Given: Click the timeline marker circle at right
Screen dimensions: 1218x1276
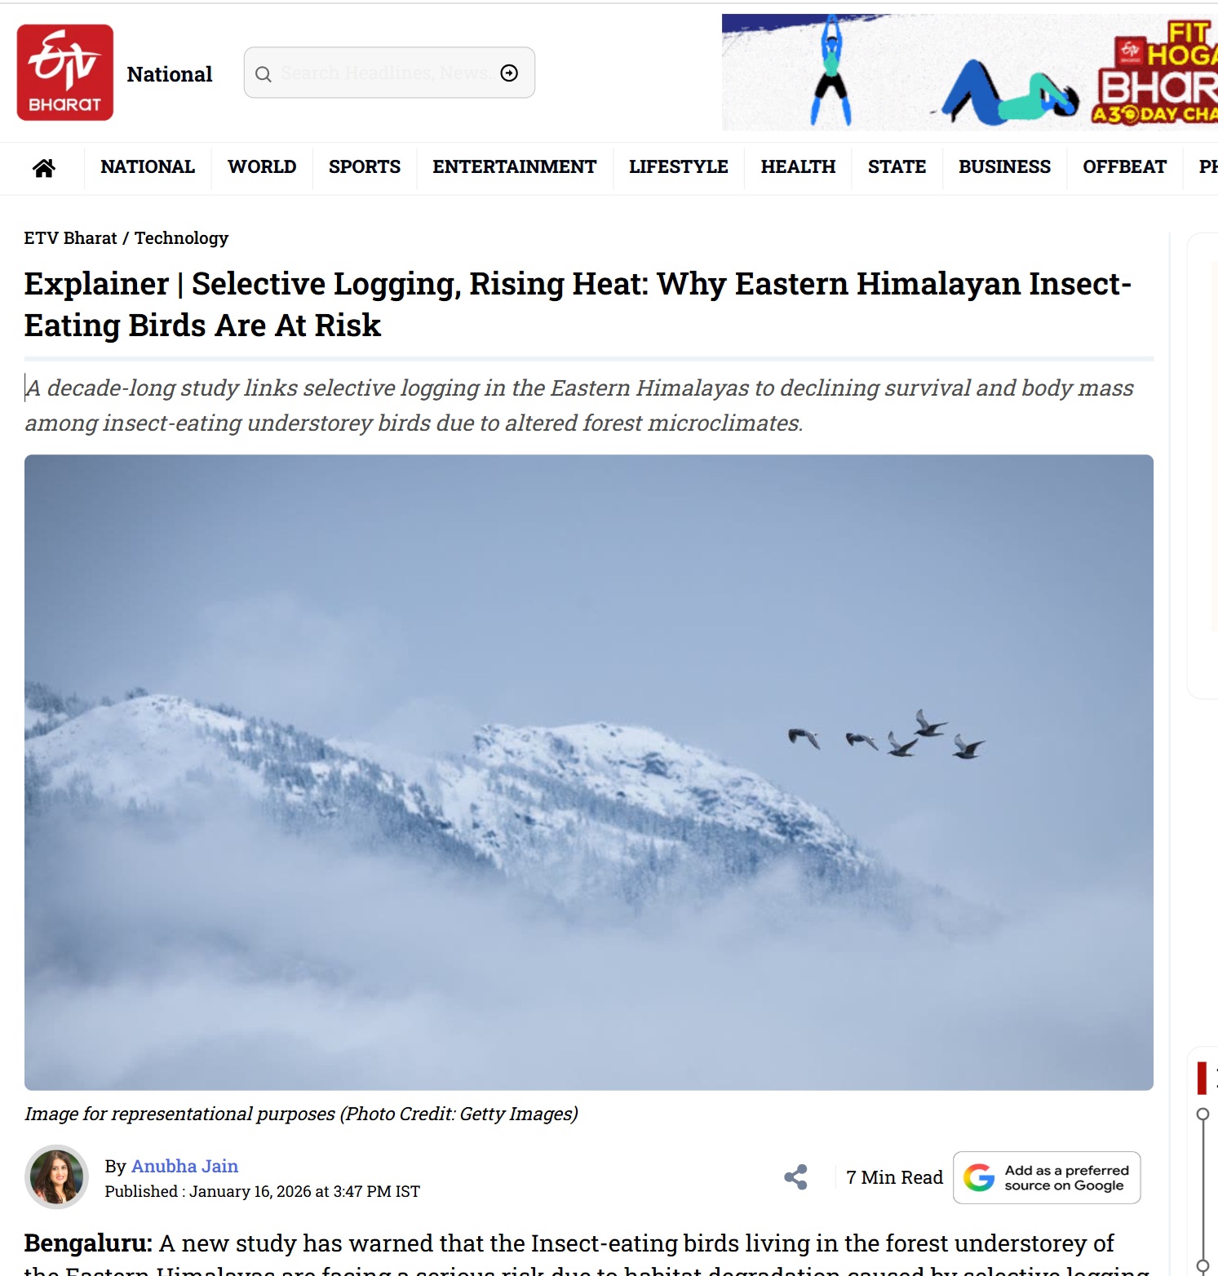Looking at the screenshot, I should tap(1202, 1114).
